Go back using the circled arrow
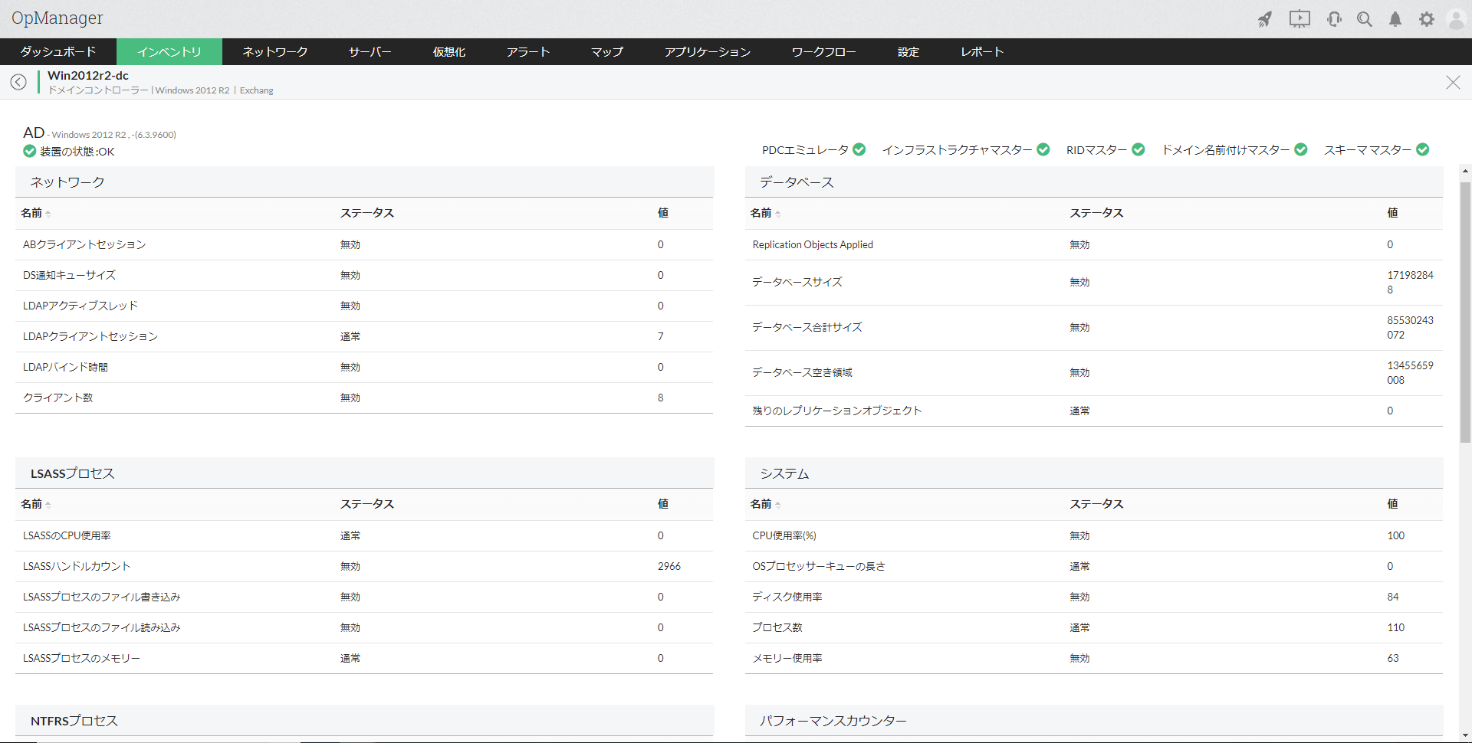Image resolution: width=1472 pixels, height=743 pixels. [x=18, y=82]
